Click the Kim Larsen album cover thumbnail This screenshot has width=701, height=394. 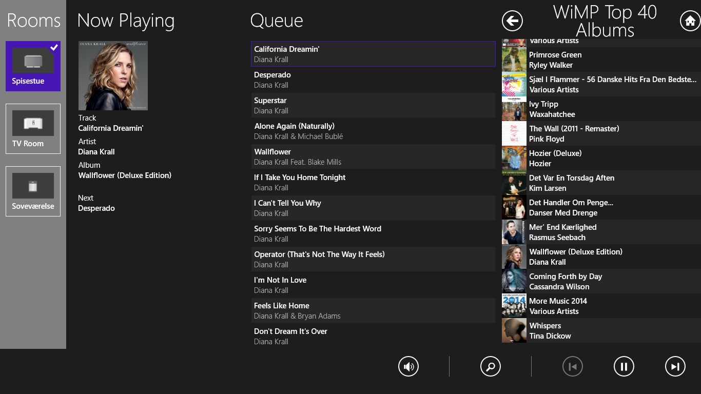point(514,183)
